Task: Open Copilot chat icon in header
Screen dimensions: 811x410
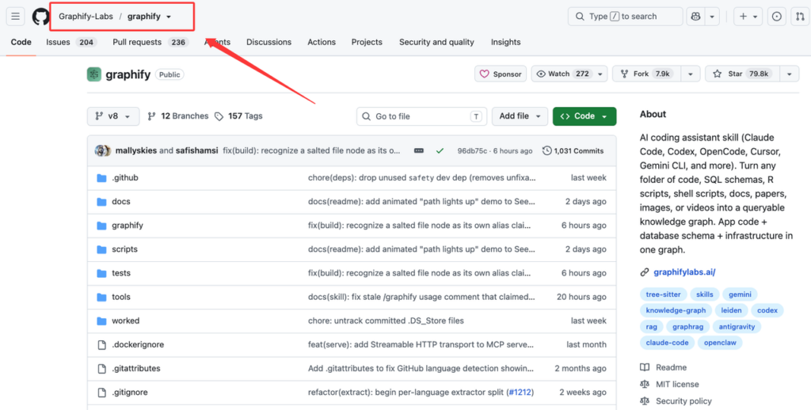Action: (x=695, y=17)
